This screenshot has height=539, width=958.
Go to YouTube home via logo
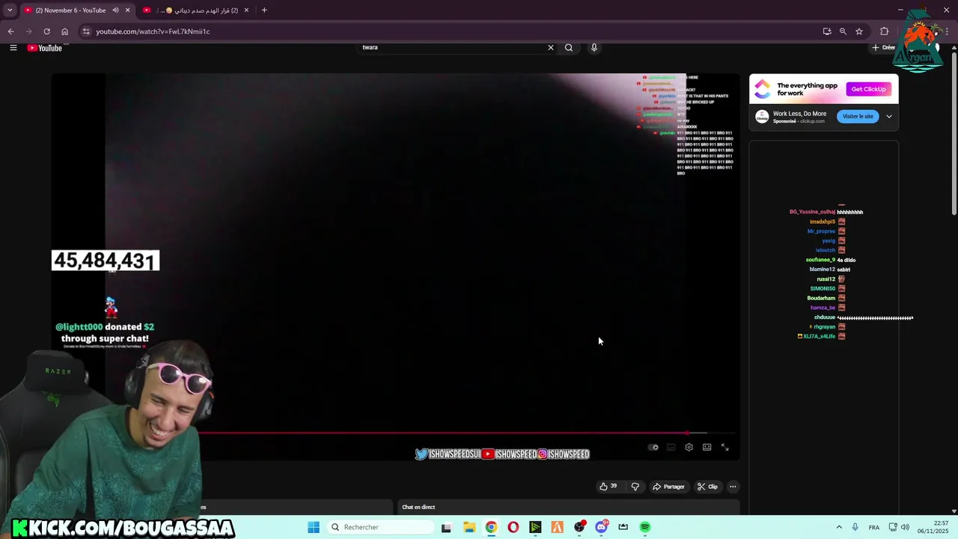tap(45, 48)
